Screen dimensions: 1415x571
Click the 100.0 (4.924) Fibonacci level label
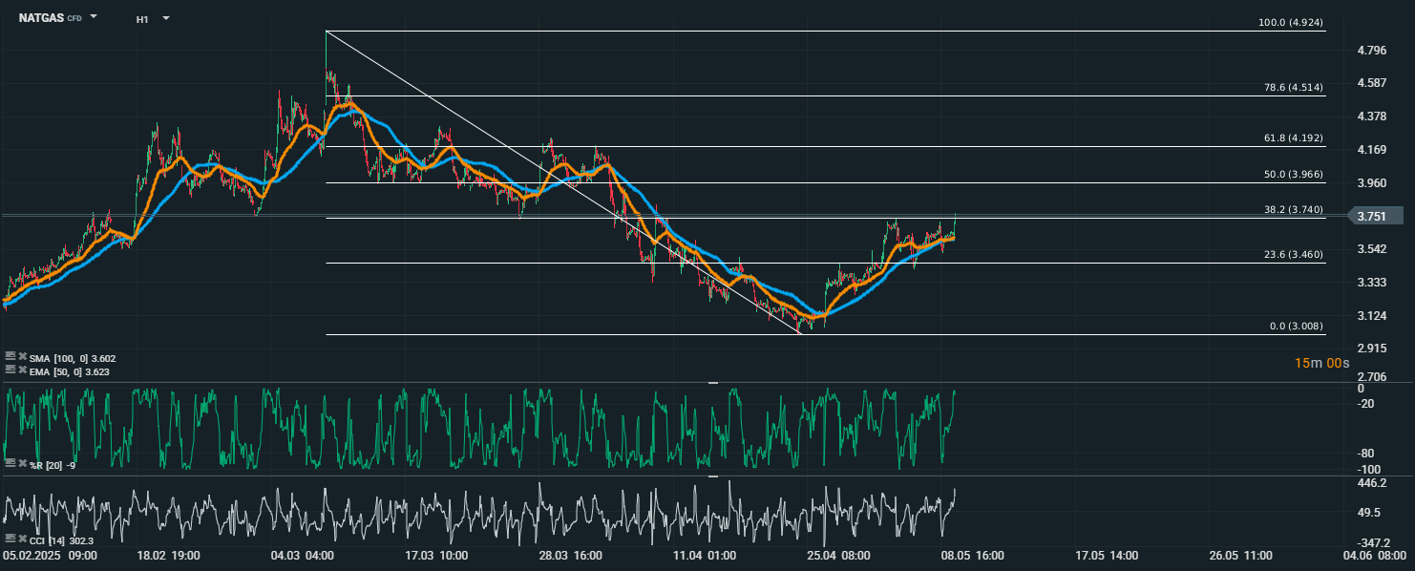coord(1292,22)
